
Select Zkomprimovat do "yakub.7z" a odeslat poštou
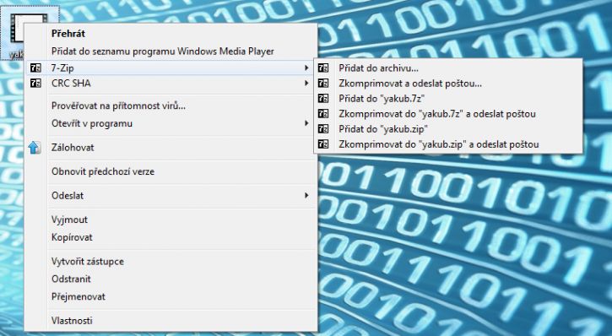click(x=448, y=114)
